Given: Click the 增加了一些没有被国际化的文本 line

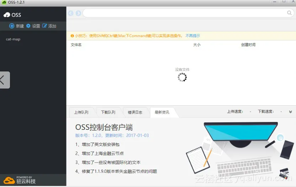Looking at the screenshot, I should 108,162.
